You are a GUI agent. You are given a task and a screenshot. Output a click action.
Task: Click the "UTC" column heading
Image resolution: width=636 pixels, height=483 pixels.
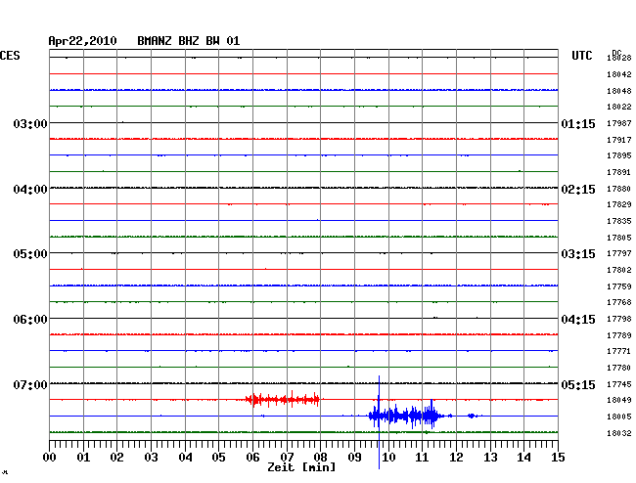coord(581,56)
